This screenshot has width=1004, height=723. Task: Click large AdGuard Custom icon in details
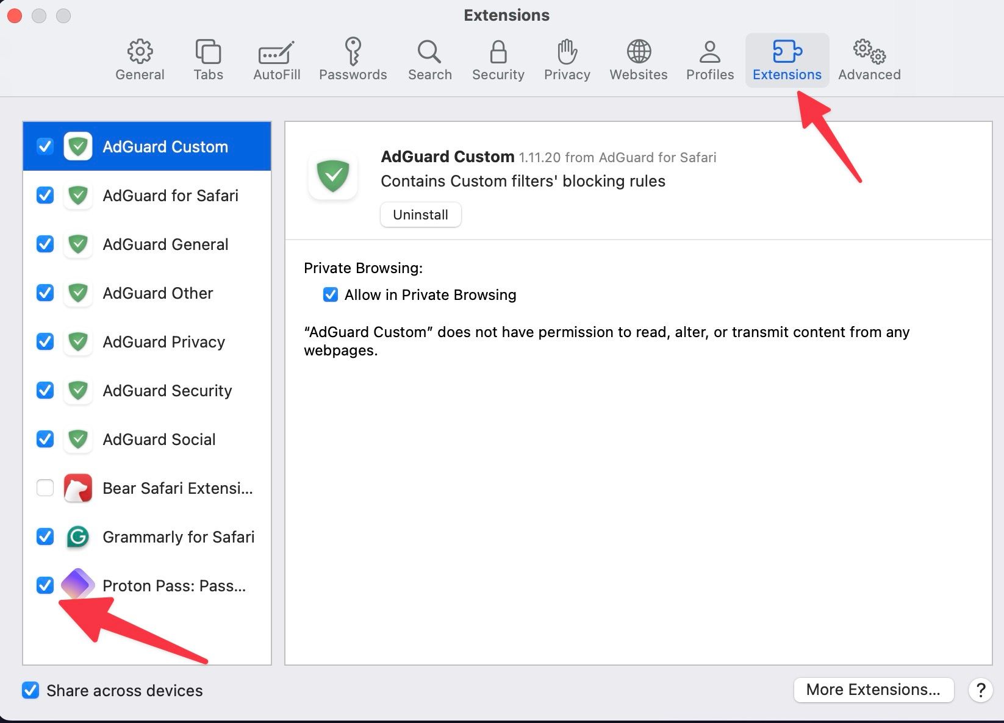[x=333, y=176]
